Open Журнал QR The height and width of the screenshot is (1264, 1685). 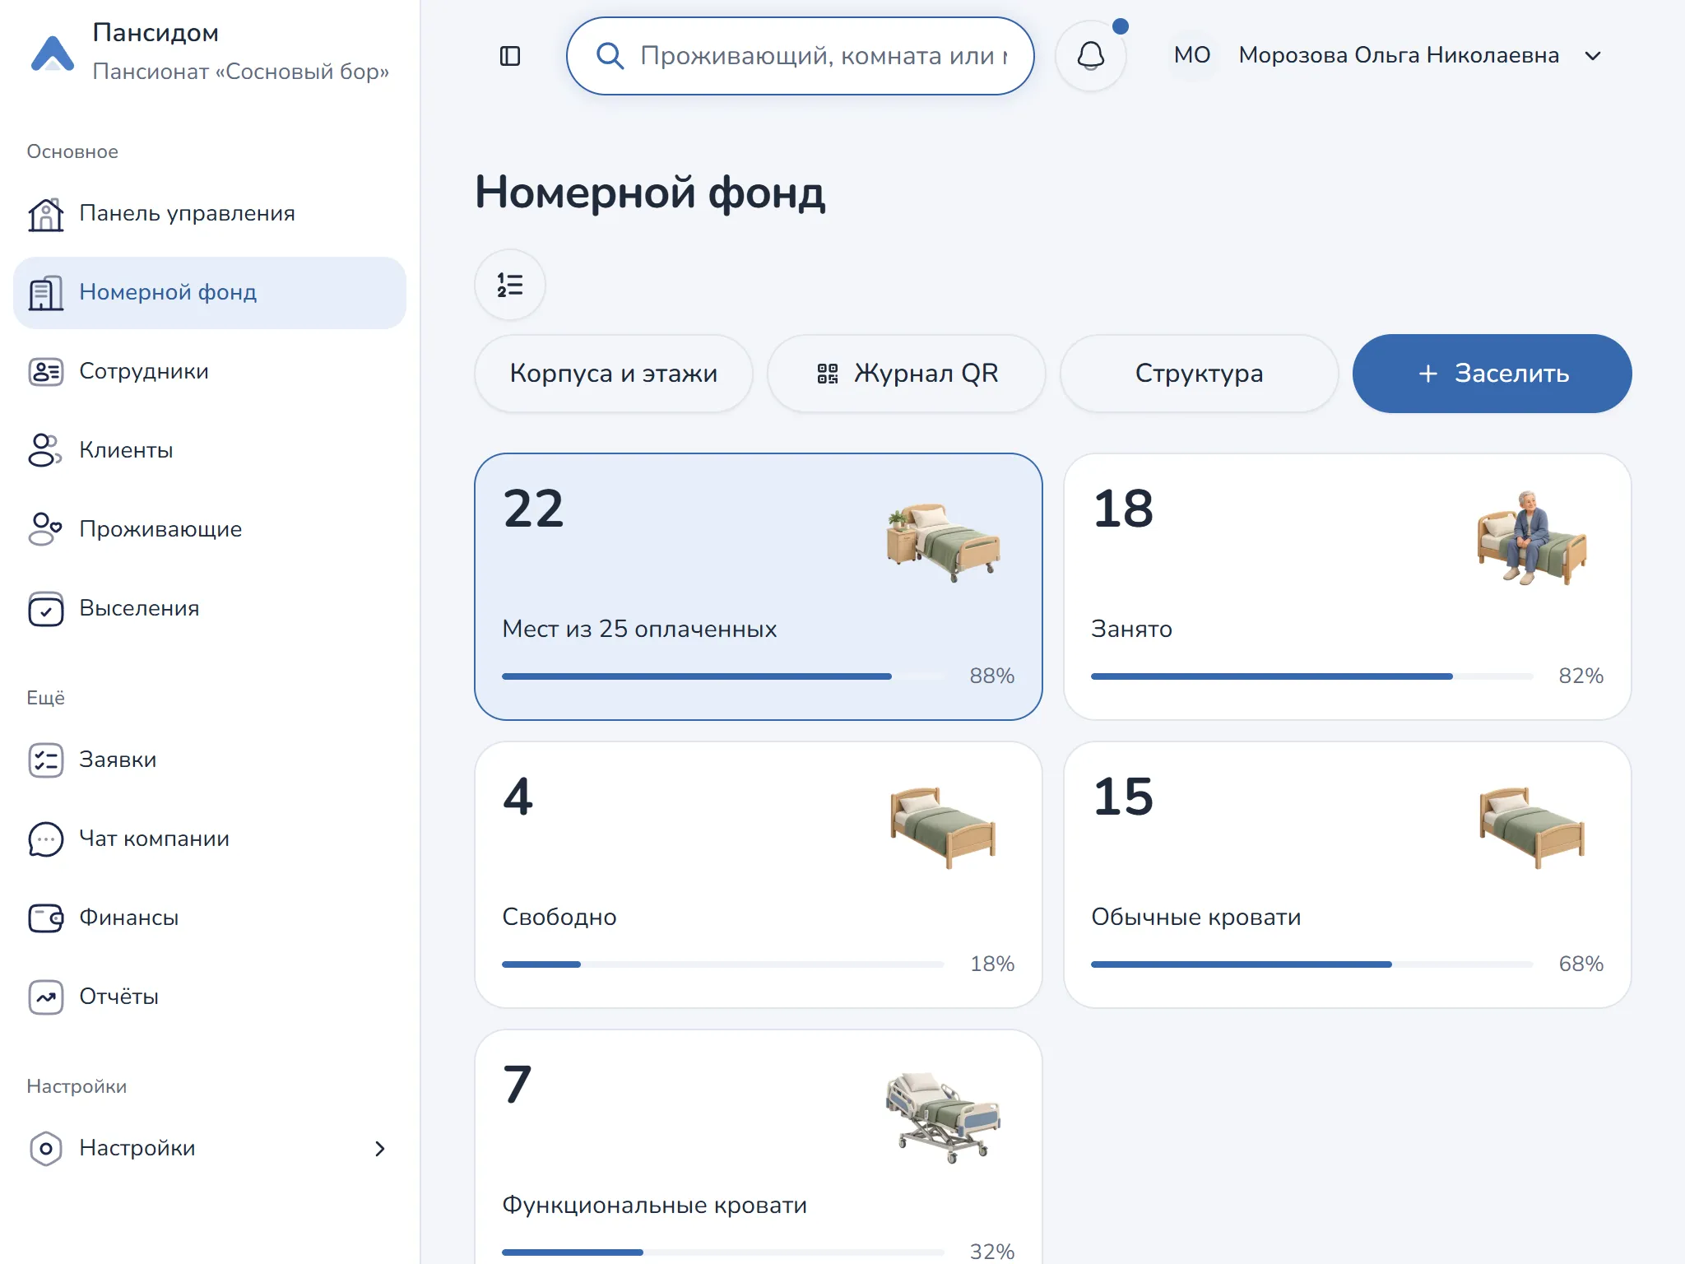[907, 374]
